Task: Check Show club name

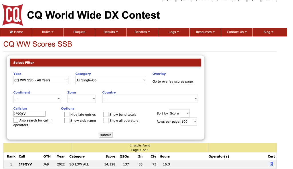Action: (x=67, y=120)
